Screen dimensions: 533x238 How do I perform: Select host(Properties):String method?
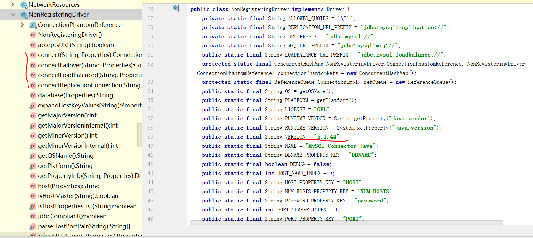[69, 186]
